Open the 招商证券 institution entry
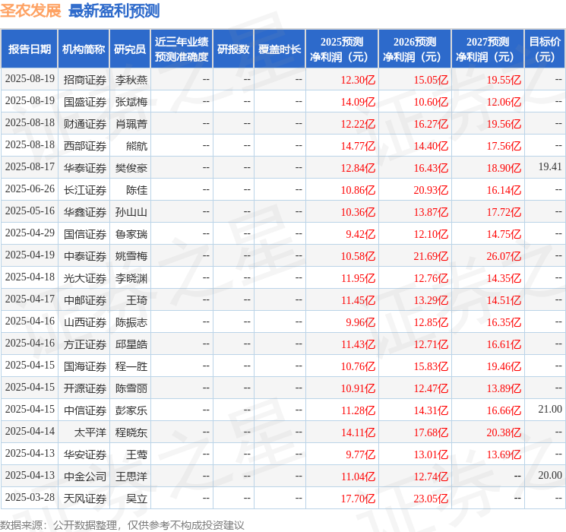Image resolution: width=566 pixels, height=532 pixels. pos(85,79)
